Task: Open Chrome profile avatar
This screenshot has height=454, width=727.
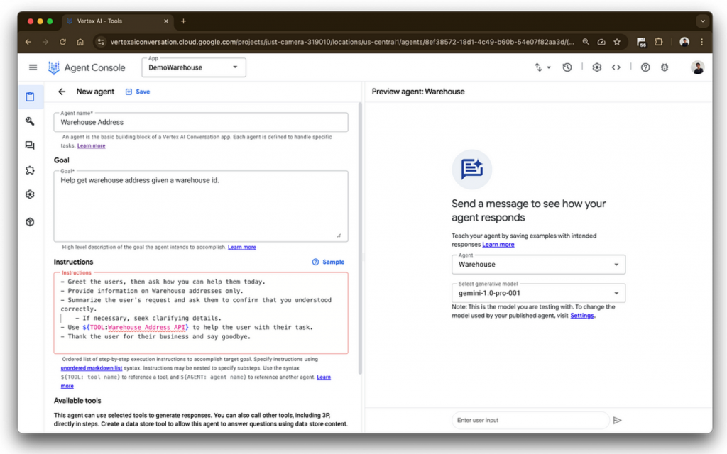Action: [x=684, y=42]
